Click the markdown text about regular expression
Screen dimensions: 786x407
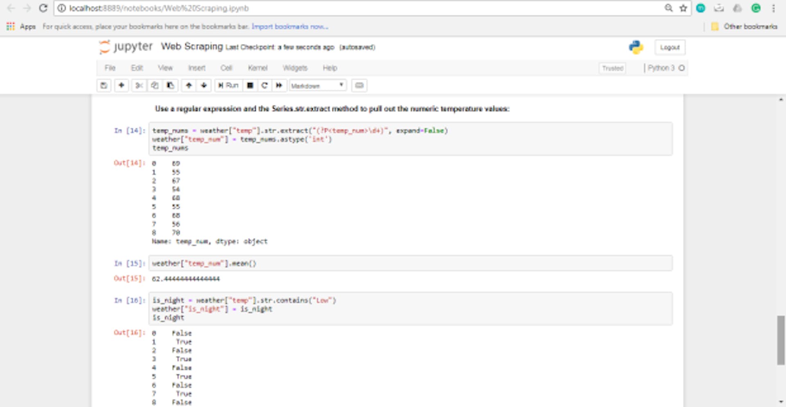pyautogui.click(x=332, y=109)
